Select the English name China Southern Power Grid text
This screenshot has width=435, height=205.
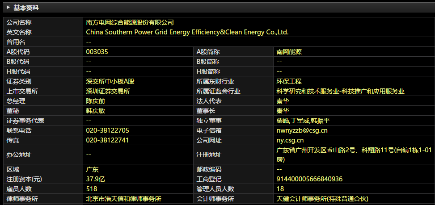(187, 32)
